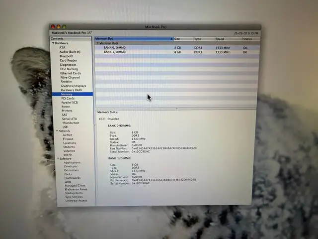
Task: Select Fibre Channel entry
Action: coord(70,78)
